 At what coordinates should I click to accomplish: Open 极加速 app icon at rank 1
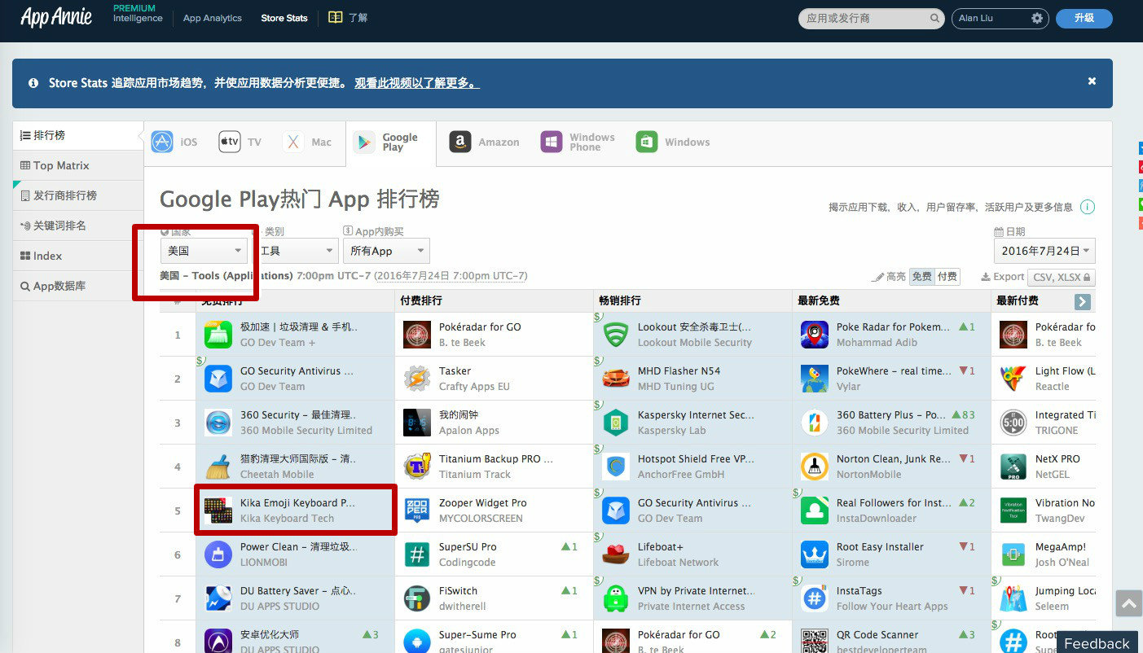pos(218,335)
